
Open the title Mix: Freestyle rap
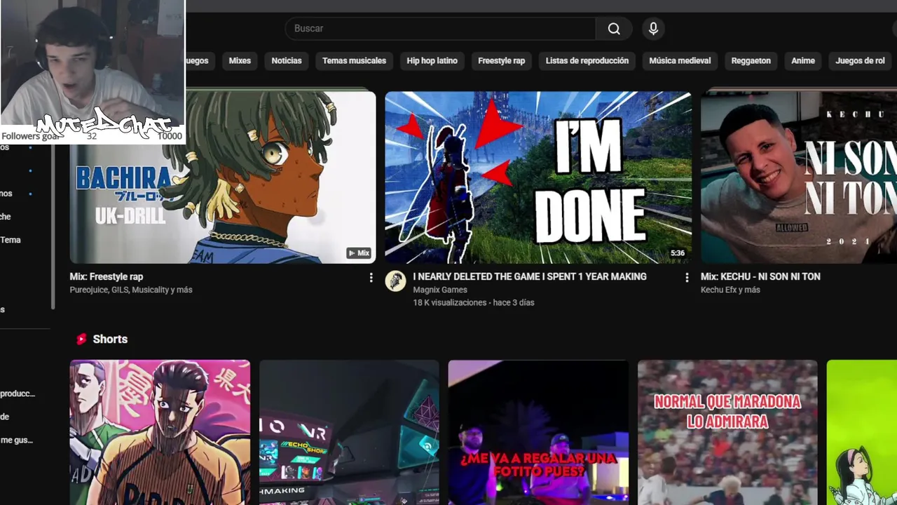coord(107,276)
